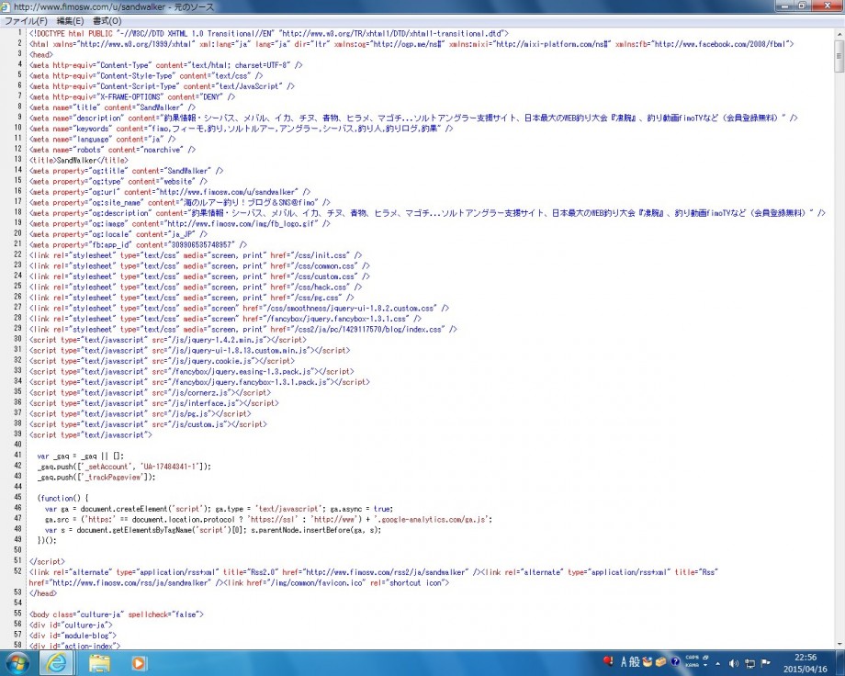Click the '<title>SandWalker</title>' line

pos(79,160)
